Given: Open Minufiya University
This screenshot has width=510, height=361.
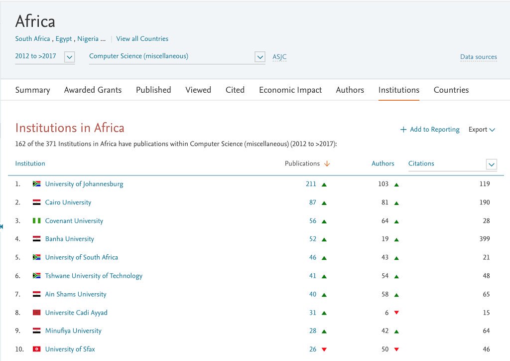Looking at the screenshot, I should pos(74,331).
